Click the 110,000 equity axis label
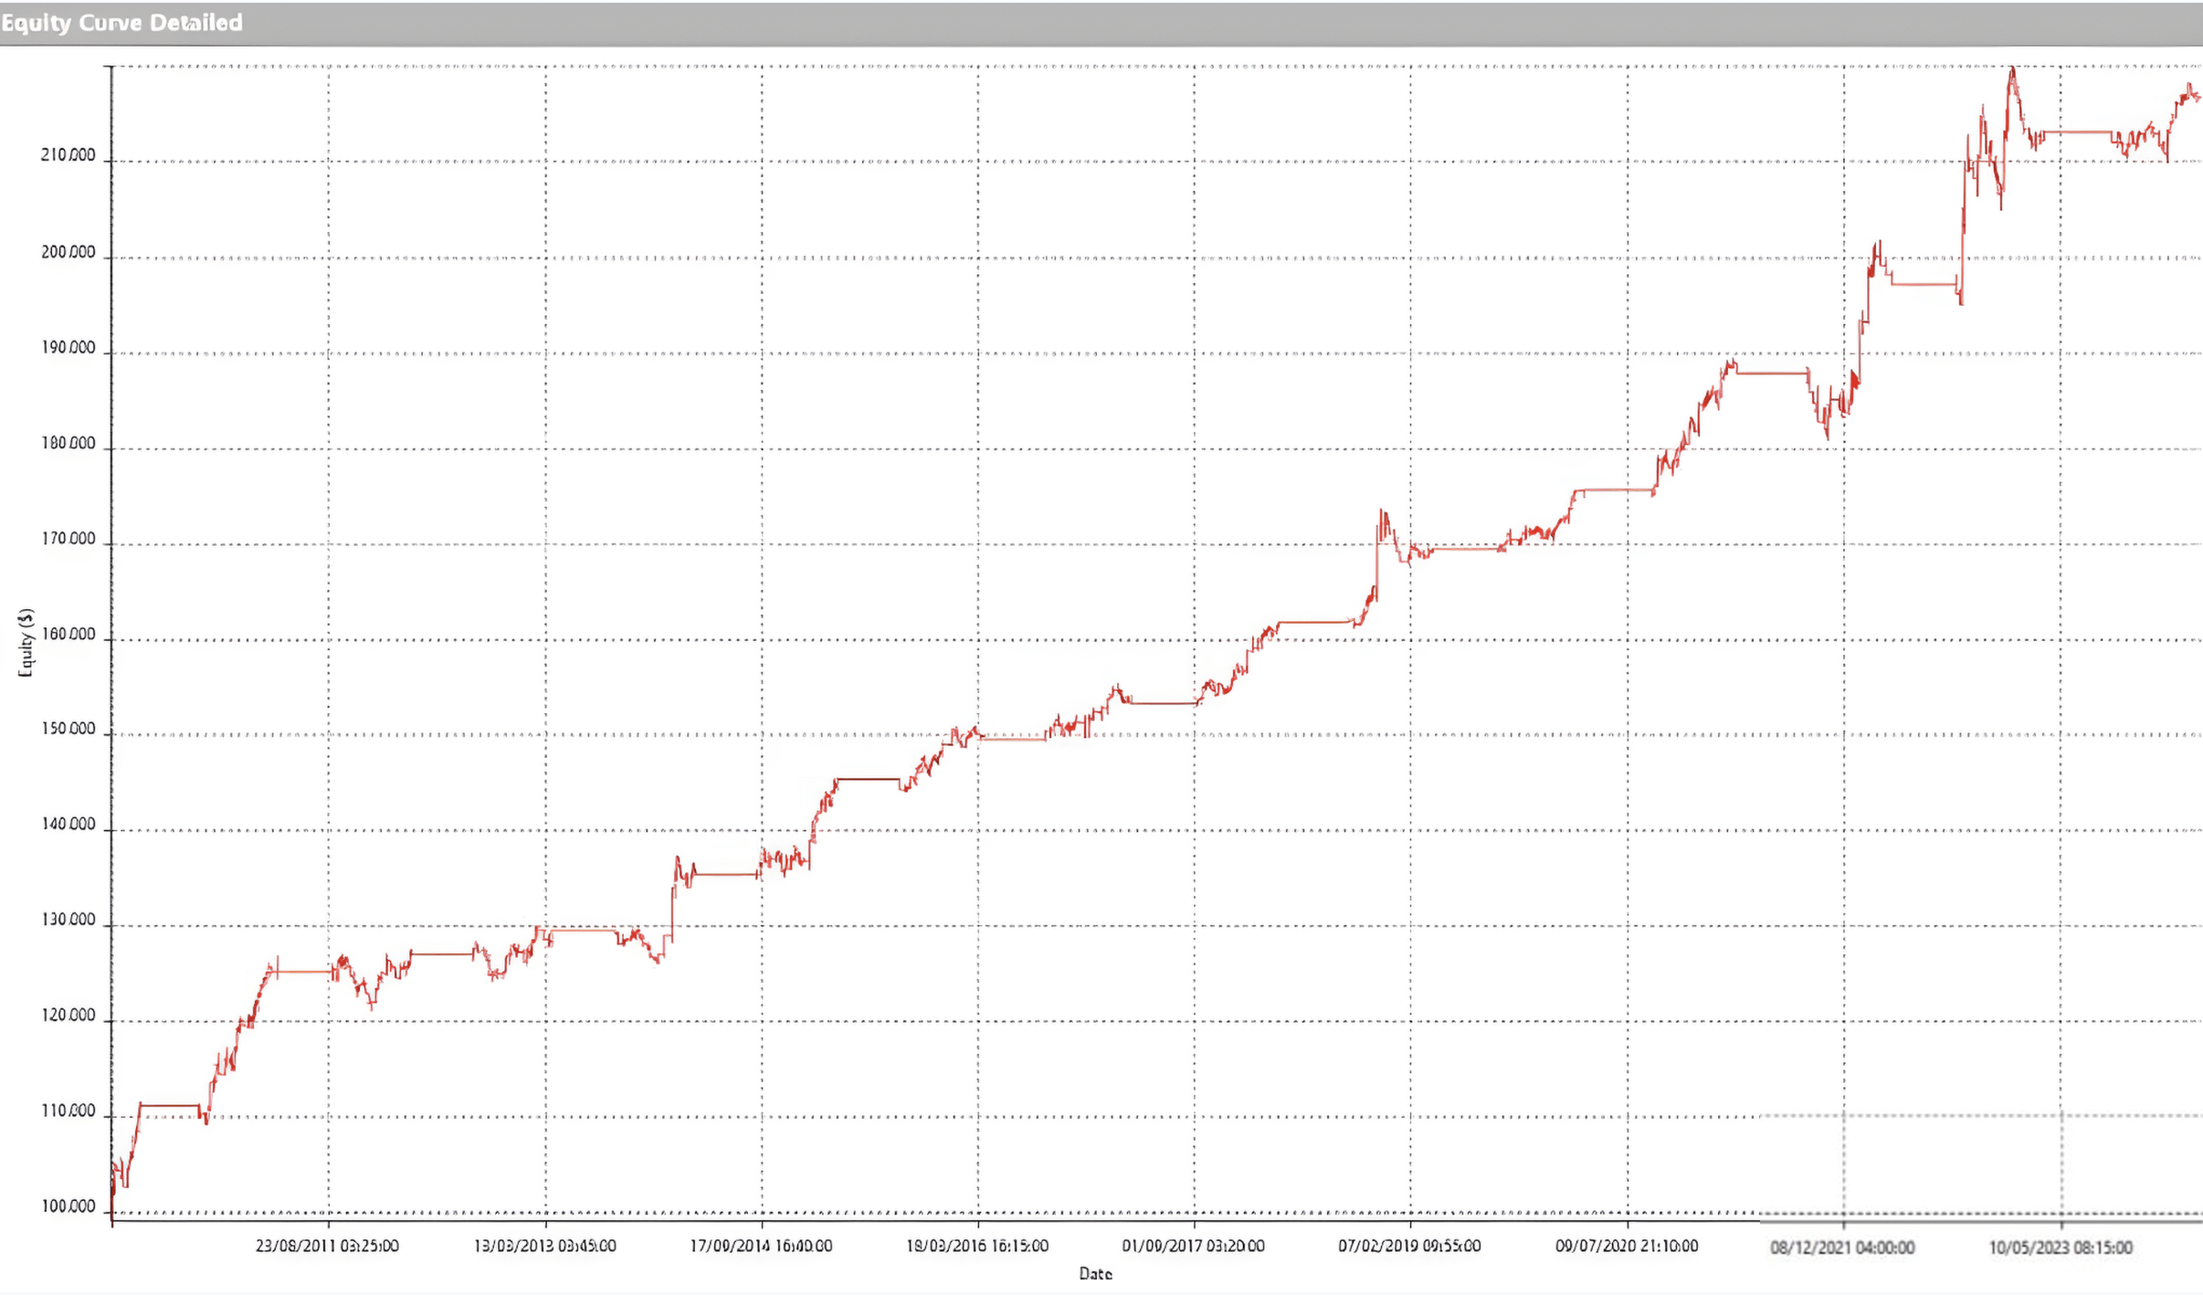 point(68,1111)
